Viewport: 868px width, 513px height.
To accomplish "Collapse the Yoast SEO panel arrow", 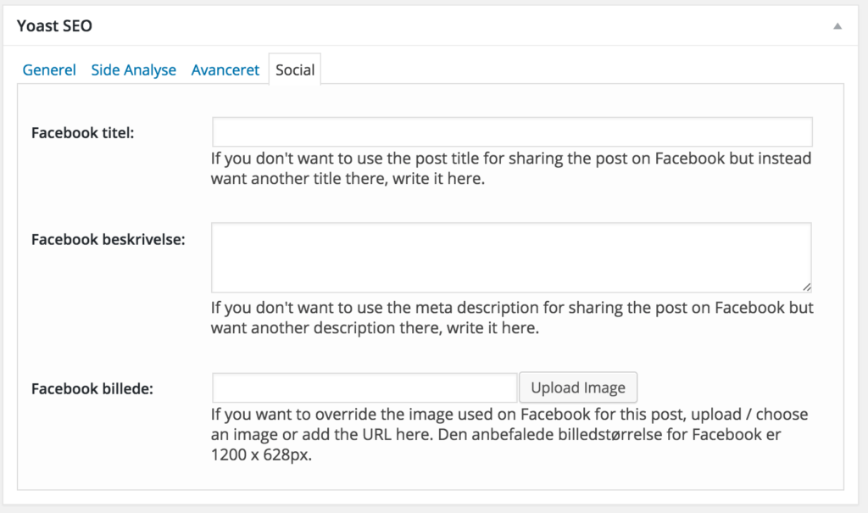I will pos(837,26).
